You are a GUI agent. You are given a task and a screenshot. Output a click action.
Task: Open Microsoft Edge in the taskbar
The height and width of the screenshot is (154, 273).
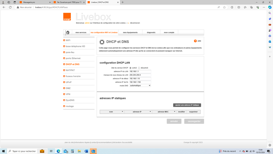(58, 151)
